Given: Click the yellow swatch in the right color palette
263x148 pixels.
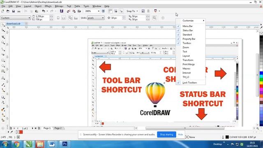Looking at the screenshot, I should [x=261, y=83].
